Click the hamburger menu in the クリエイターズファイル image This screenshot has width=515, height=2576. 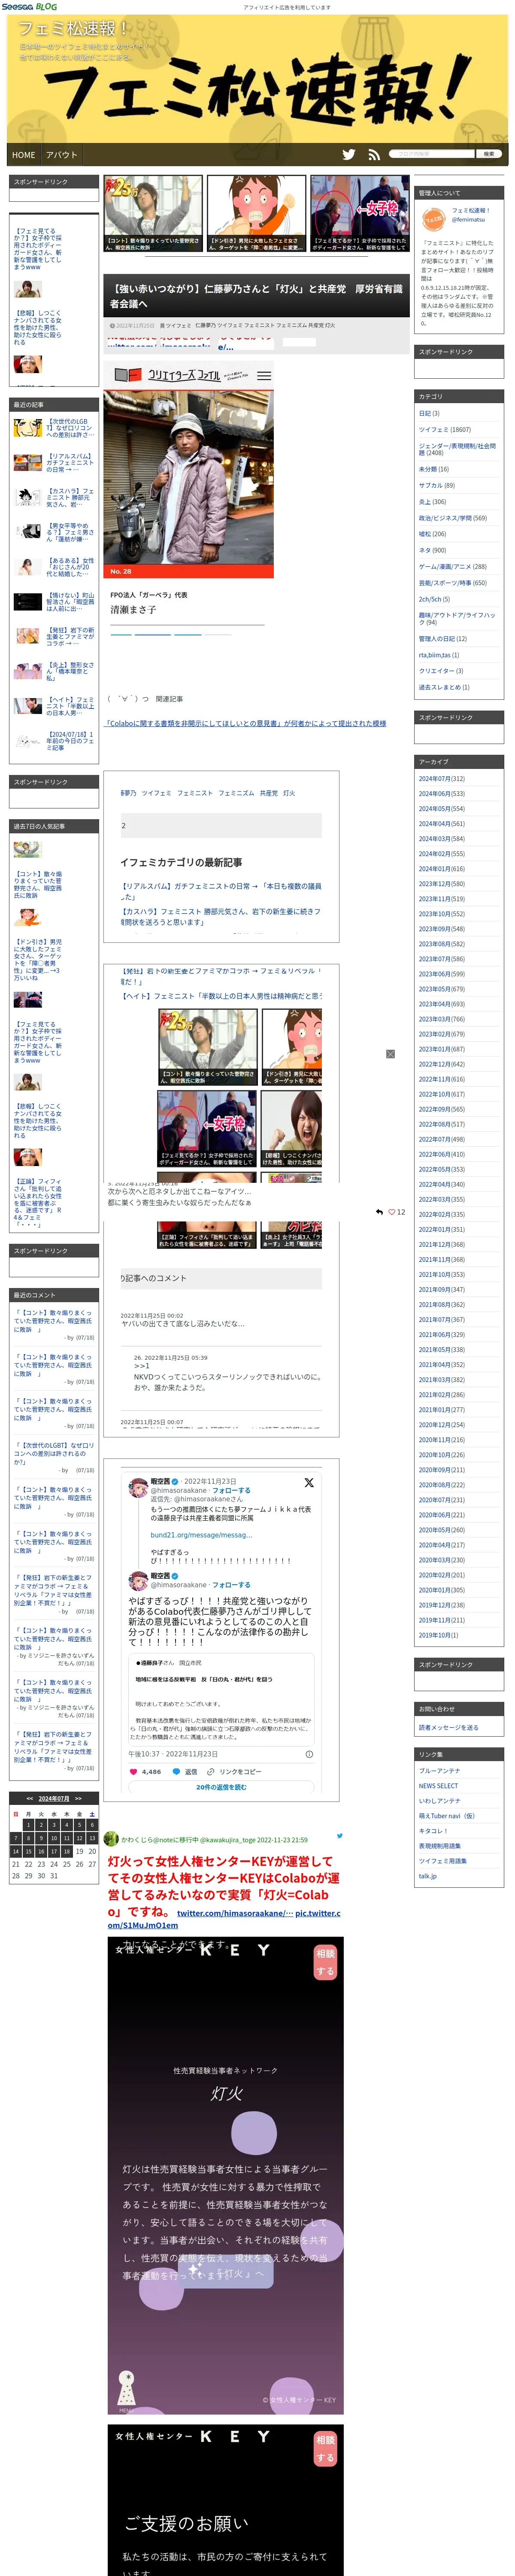[264, 376]
